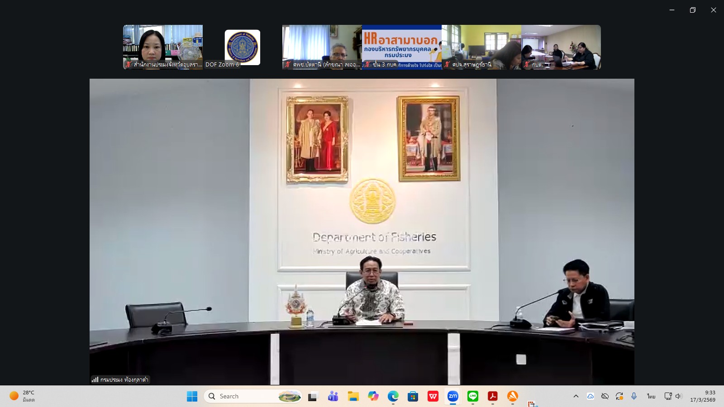Open File Explorer from the taskbar
724x407 pixels.
(353, 397)
